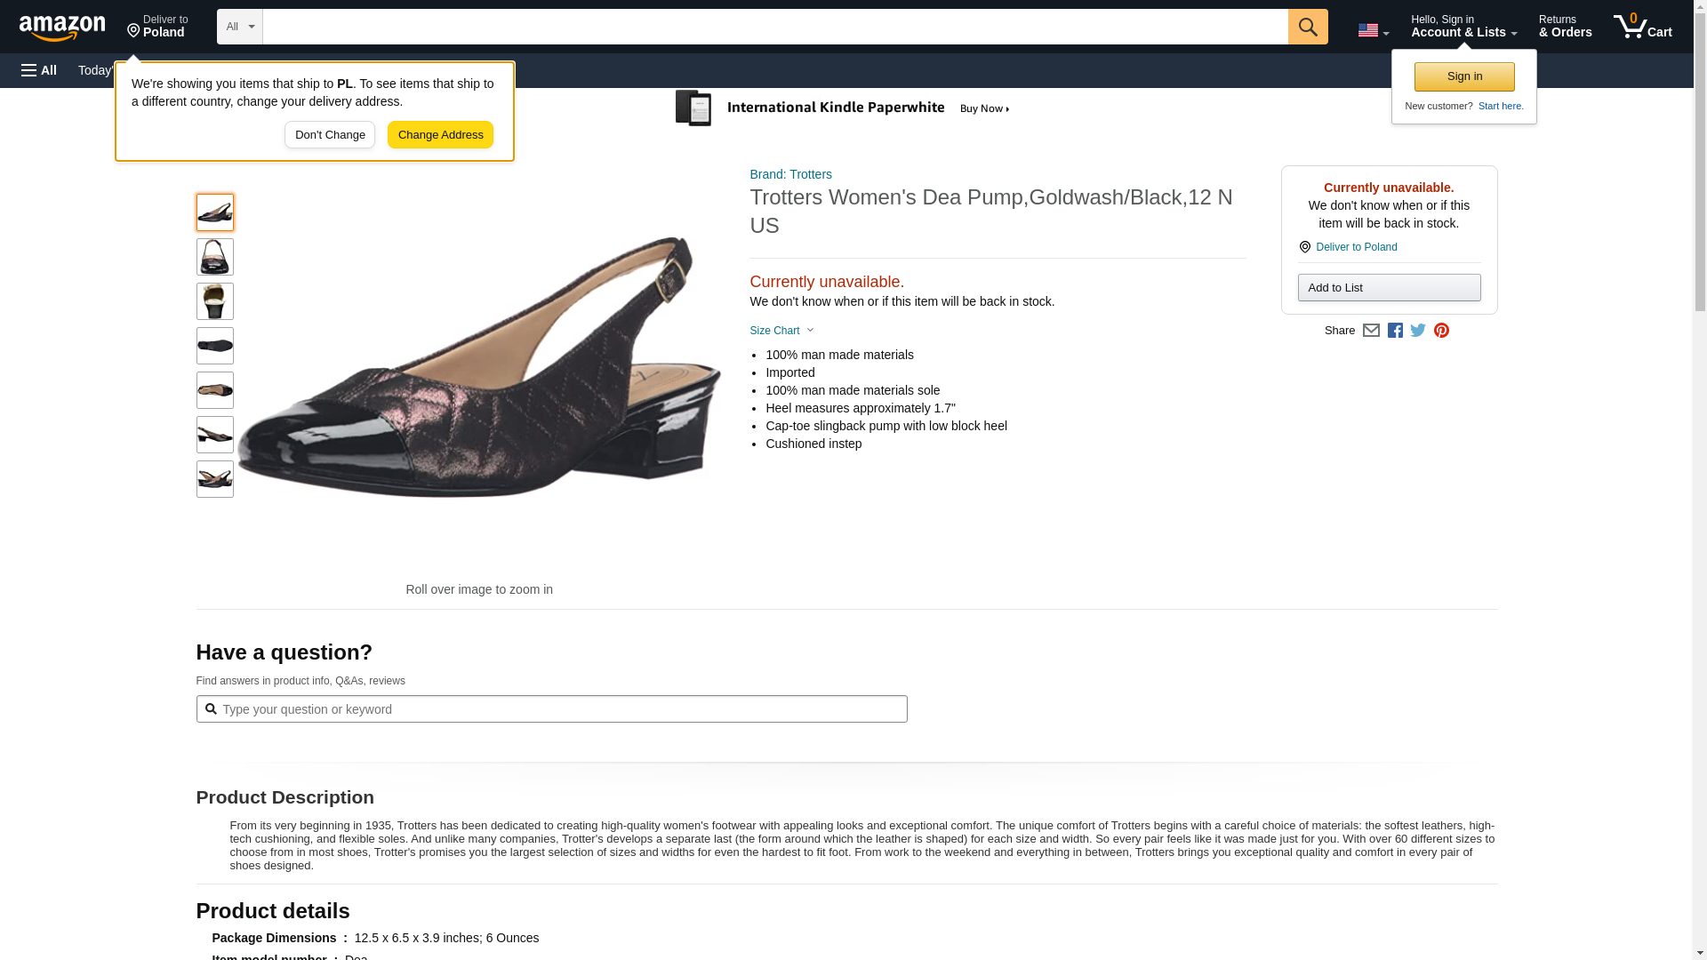Expand the Size Chart

click(781, 331)
